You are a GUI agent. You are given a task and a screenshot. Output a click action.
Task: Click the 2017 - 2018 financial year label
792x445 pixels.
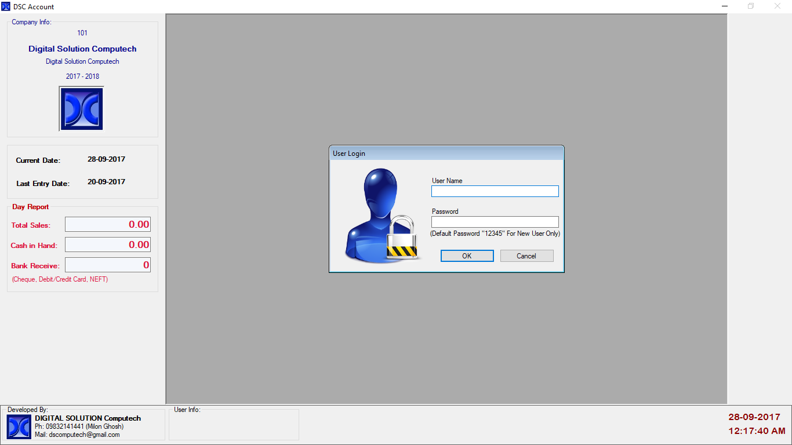pos(82,76)
